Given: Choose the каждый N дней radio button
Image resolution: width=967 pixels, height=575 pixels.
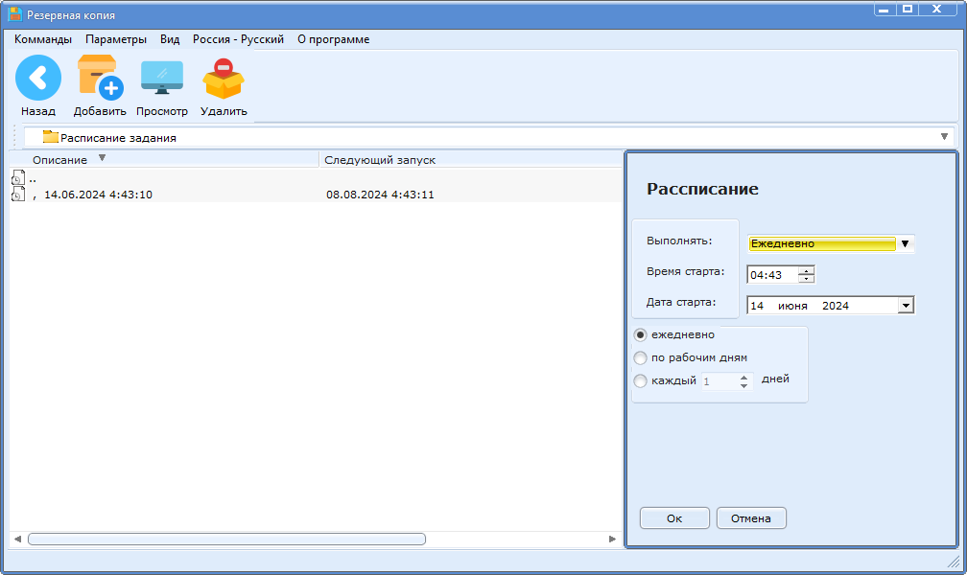Looking at the screenshot, I should tap(641, 381).
